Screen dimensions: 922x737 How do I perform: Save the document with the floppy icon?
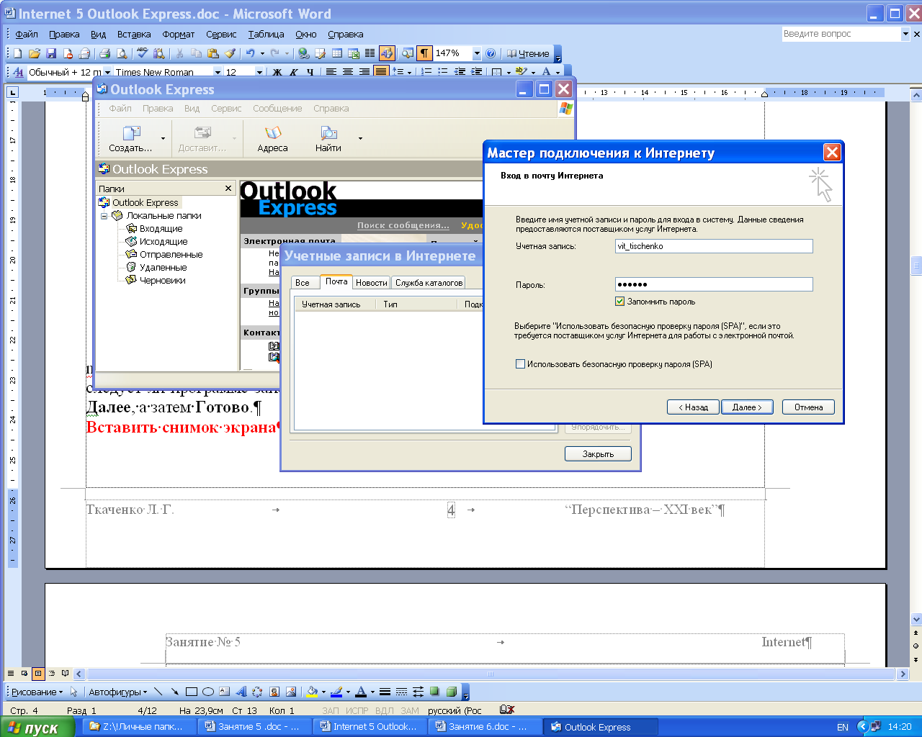pos(51,53)
